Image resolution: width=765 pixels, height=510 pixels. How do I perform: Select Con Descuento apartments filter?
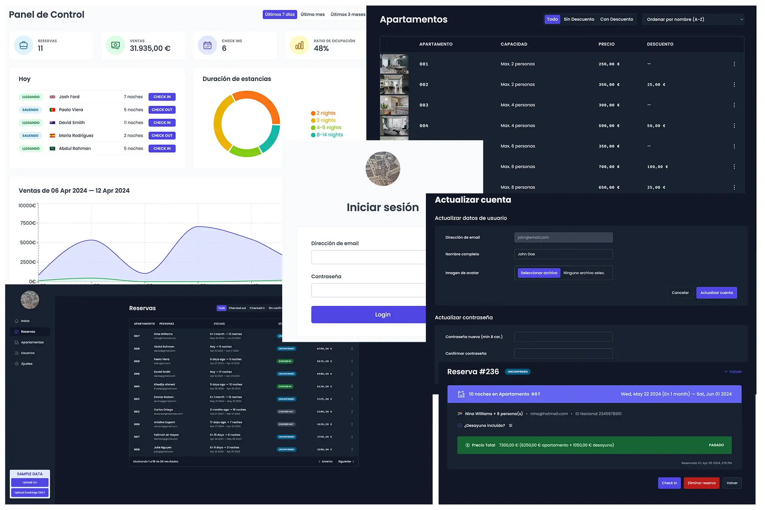tap(616, 20)
